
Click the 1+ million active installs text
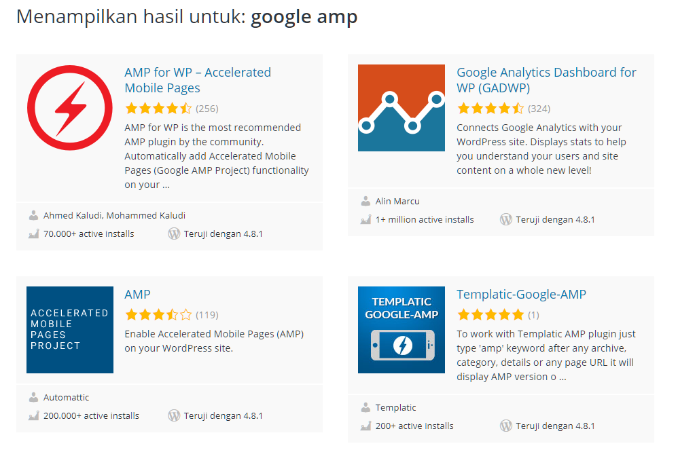(425, 219)
